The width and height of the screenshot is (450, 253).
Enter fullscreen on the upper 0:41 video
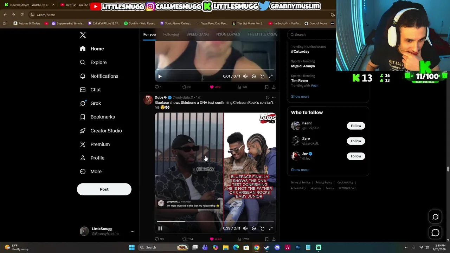coord(271,76)
